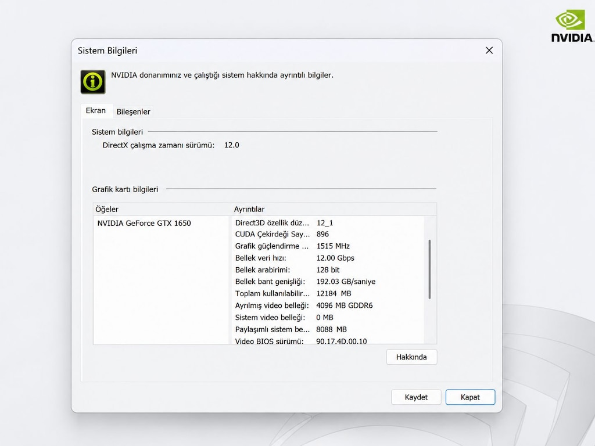Click the Kapat button
Screen dimensions: 595x446
(x=470, y=397)
